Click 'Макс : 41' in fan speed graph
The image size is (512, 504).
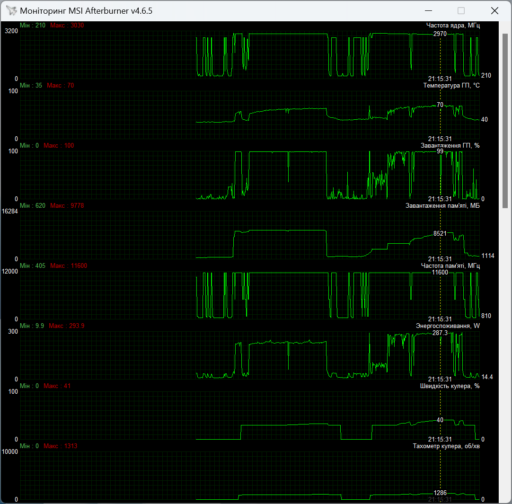click(57, 386)
